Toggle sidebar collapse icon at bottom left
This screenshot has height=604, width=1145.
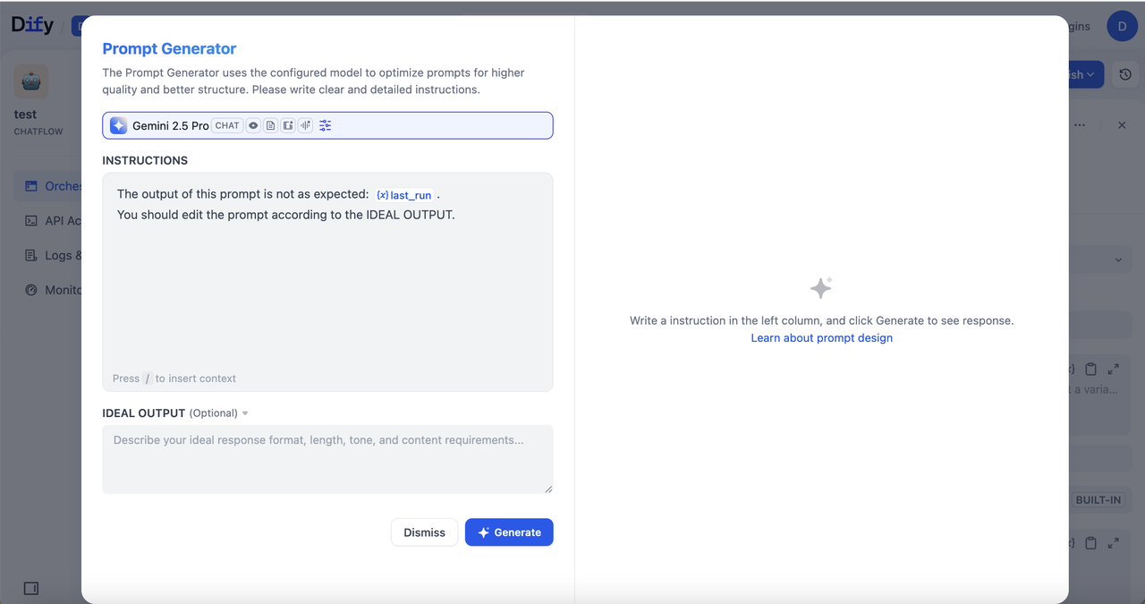click(31, 588)
